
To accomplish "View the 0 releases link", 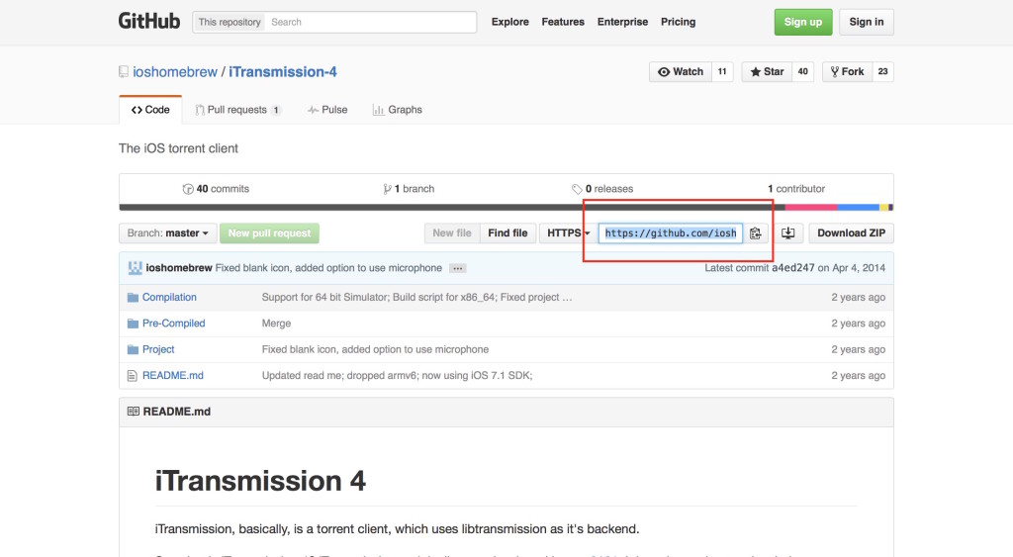I will point(602,189).
